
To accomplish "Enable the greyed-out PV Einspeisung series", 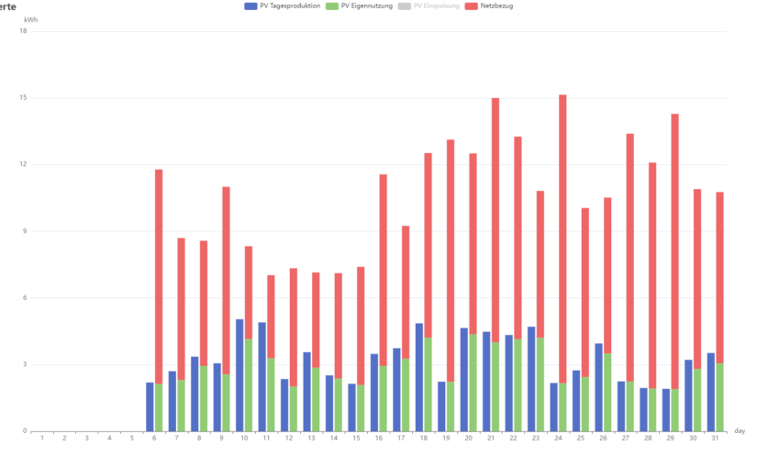I will [429, 6].
